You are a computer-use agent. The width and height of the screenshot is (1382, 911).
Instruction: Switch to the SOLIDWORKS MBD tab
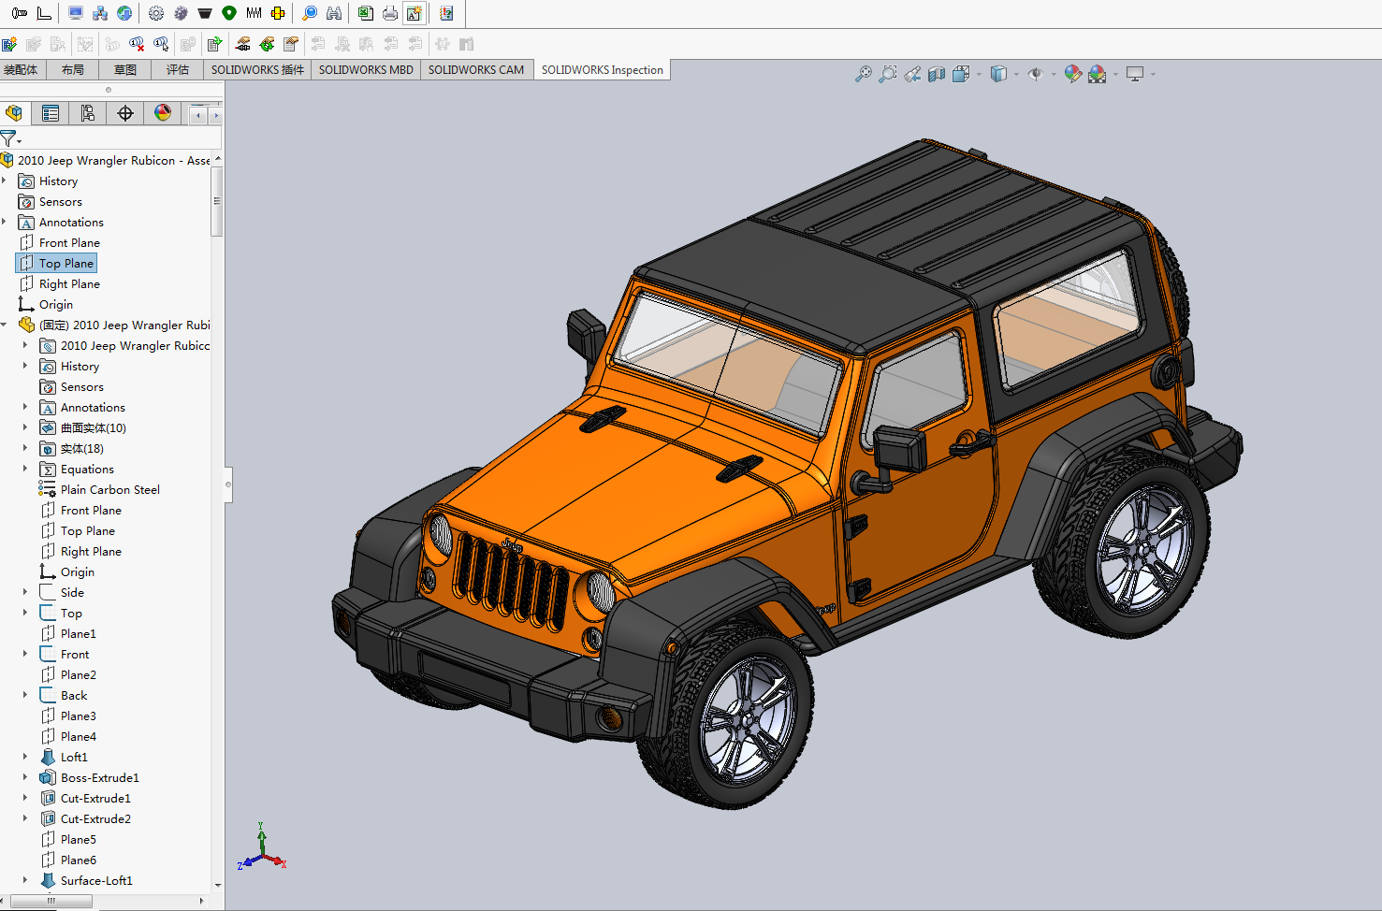(366, 70)
